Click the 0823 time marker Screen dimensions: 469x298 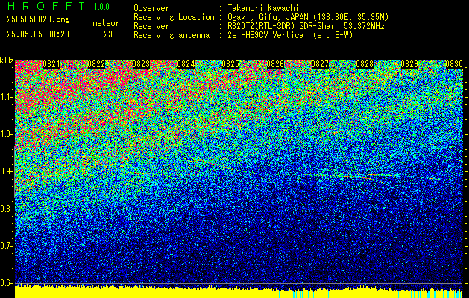[x=141, y=64]
